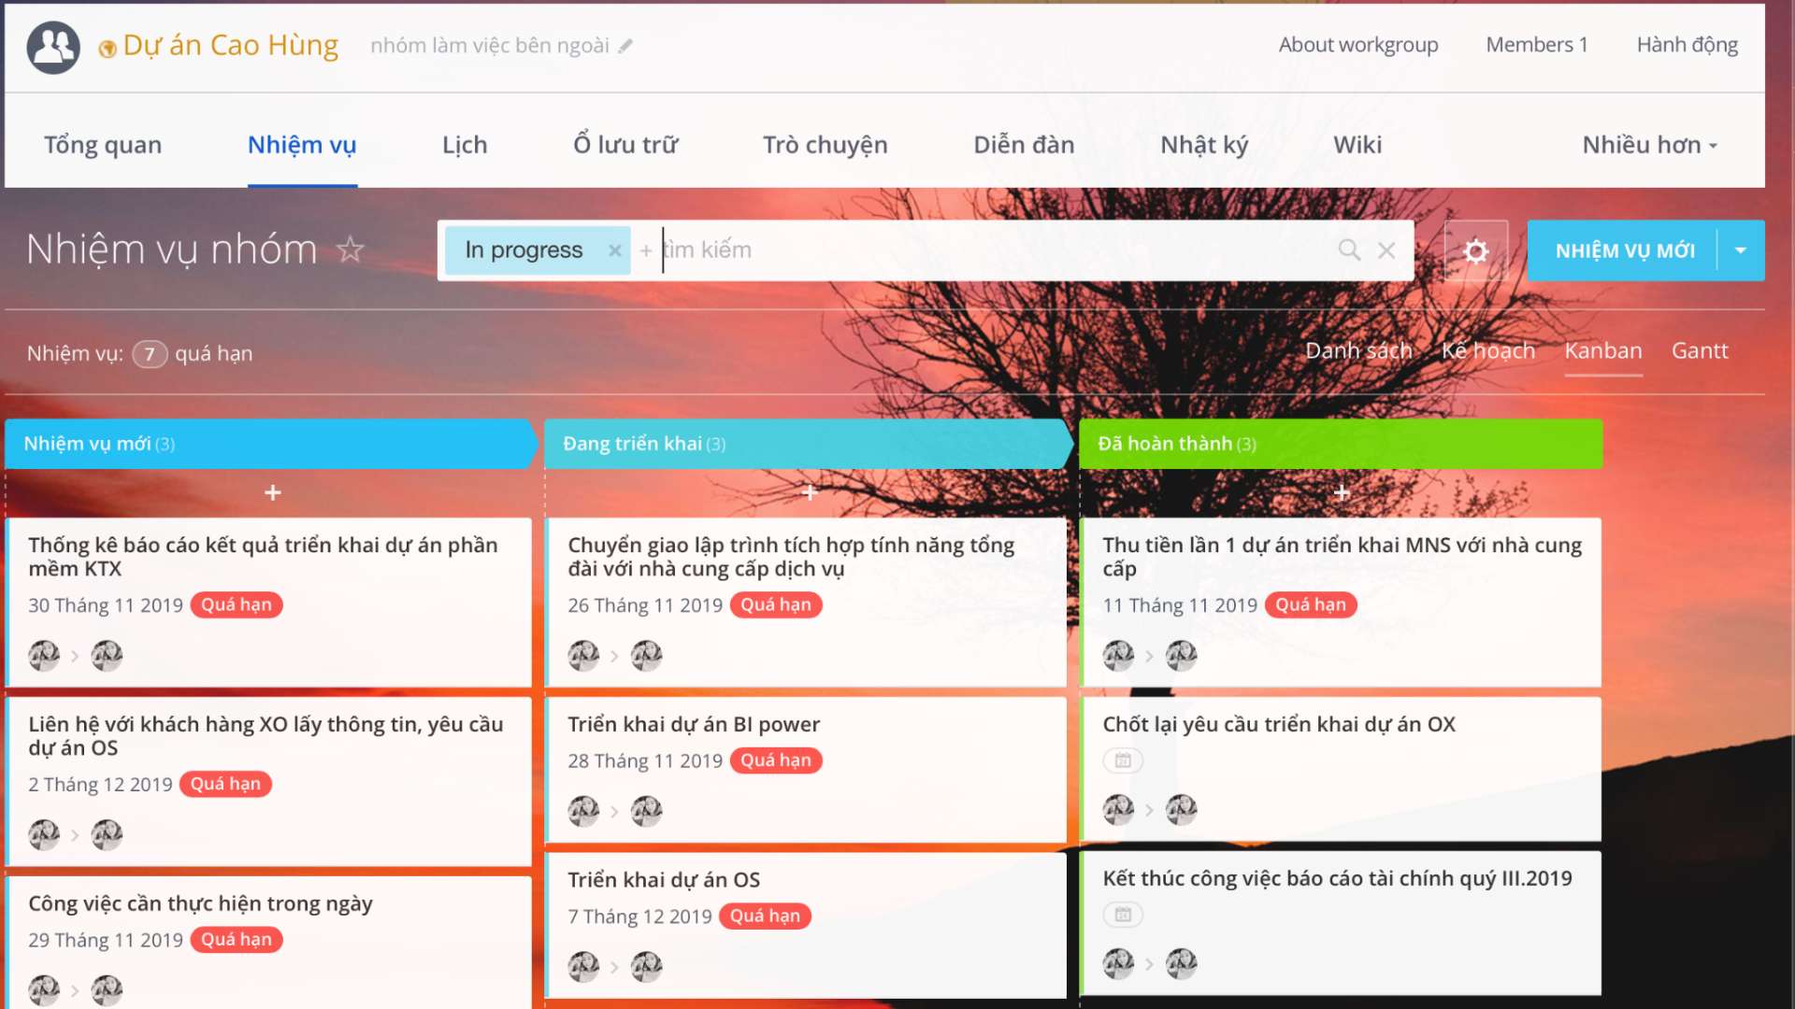This screenshot has width=1795, height=1009.
Task: Click creator avatar on Triển khai dự án BI card
Action: pyautogui.click(x=583, y=811)
